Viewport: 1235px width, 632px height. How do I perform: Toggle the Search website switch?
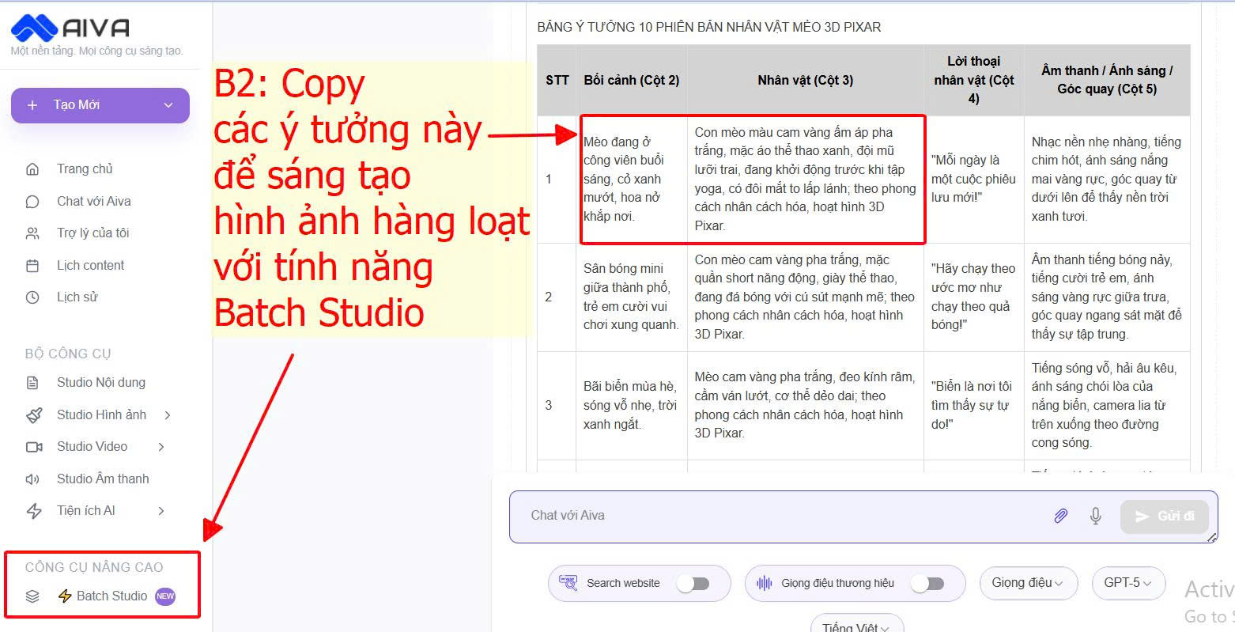693,584
